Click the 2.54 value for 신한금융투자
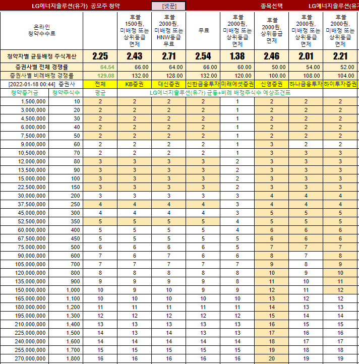This screenshot has width=359, height=364. 203,56
